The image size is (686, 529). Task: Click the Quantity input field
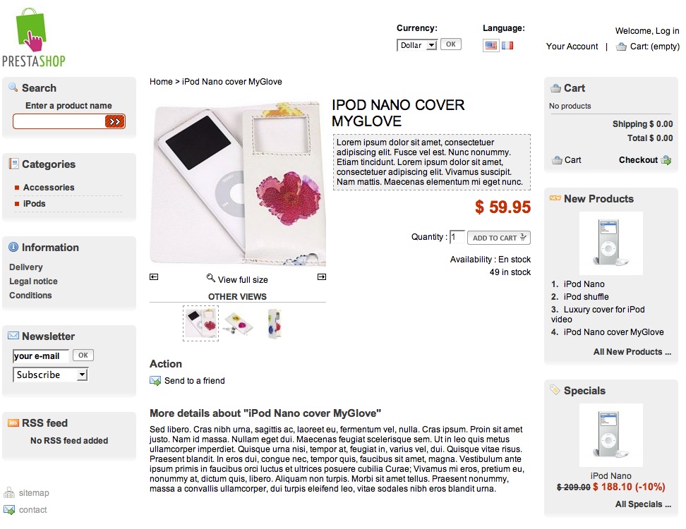[x=457, y=237]
